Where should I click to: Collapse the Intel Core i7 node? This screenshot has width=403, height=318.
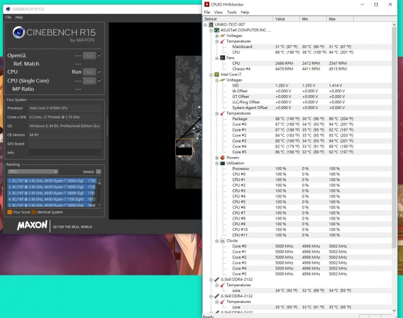[211, 75]
